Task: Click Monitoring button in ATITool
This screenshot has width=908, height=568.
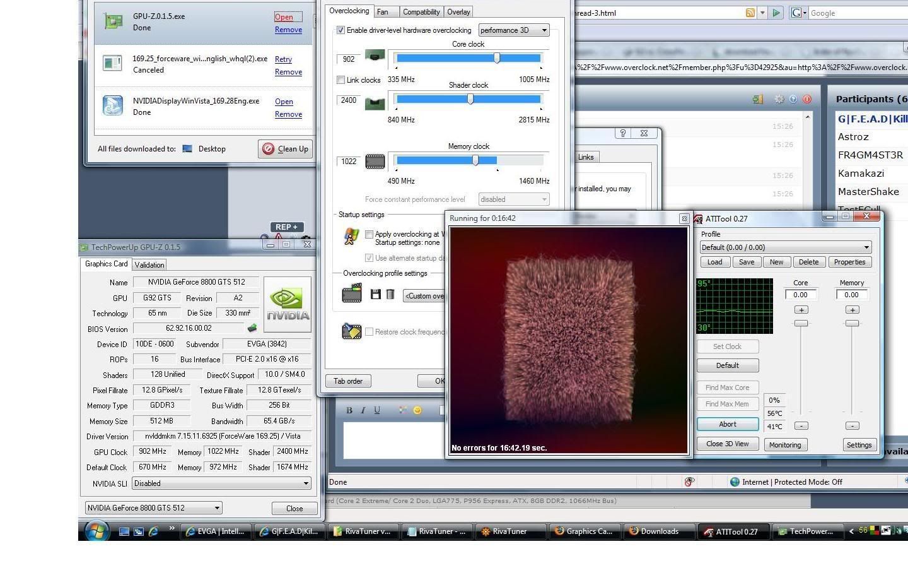Action: (x=785, y=445)
